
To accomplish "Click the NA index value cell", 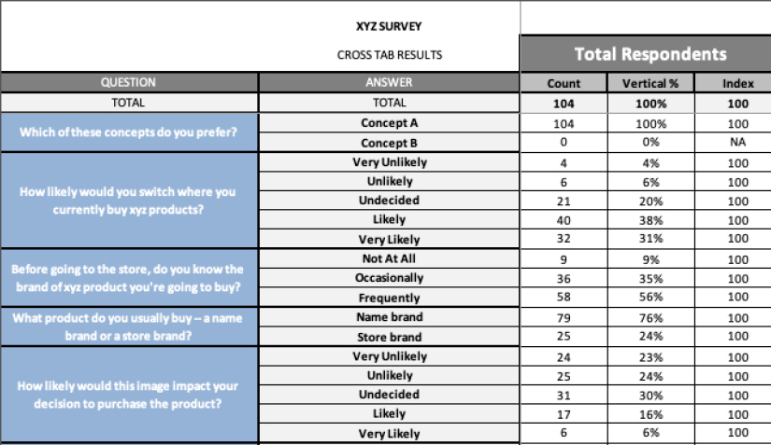I will pyautogui.click(x=733, y=143).
